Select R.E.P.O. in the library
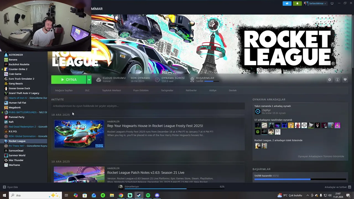This screenshot has width=354, height=199. pyautogui.click(x=13, y=132)
